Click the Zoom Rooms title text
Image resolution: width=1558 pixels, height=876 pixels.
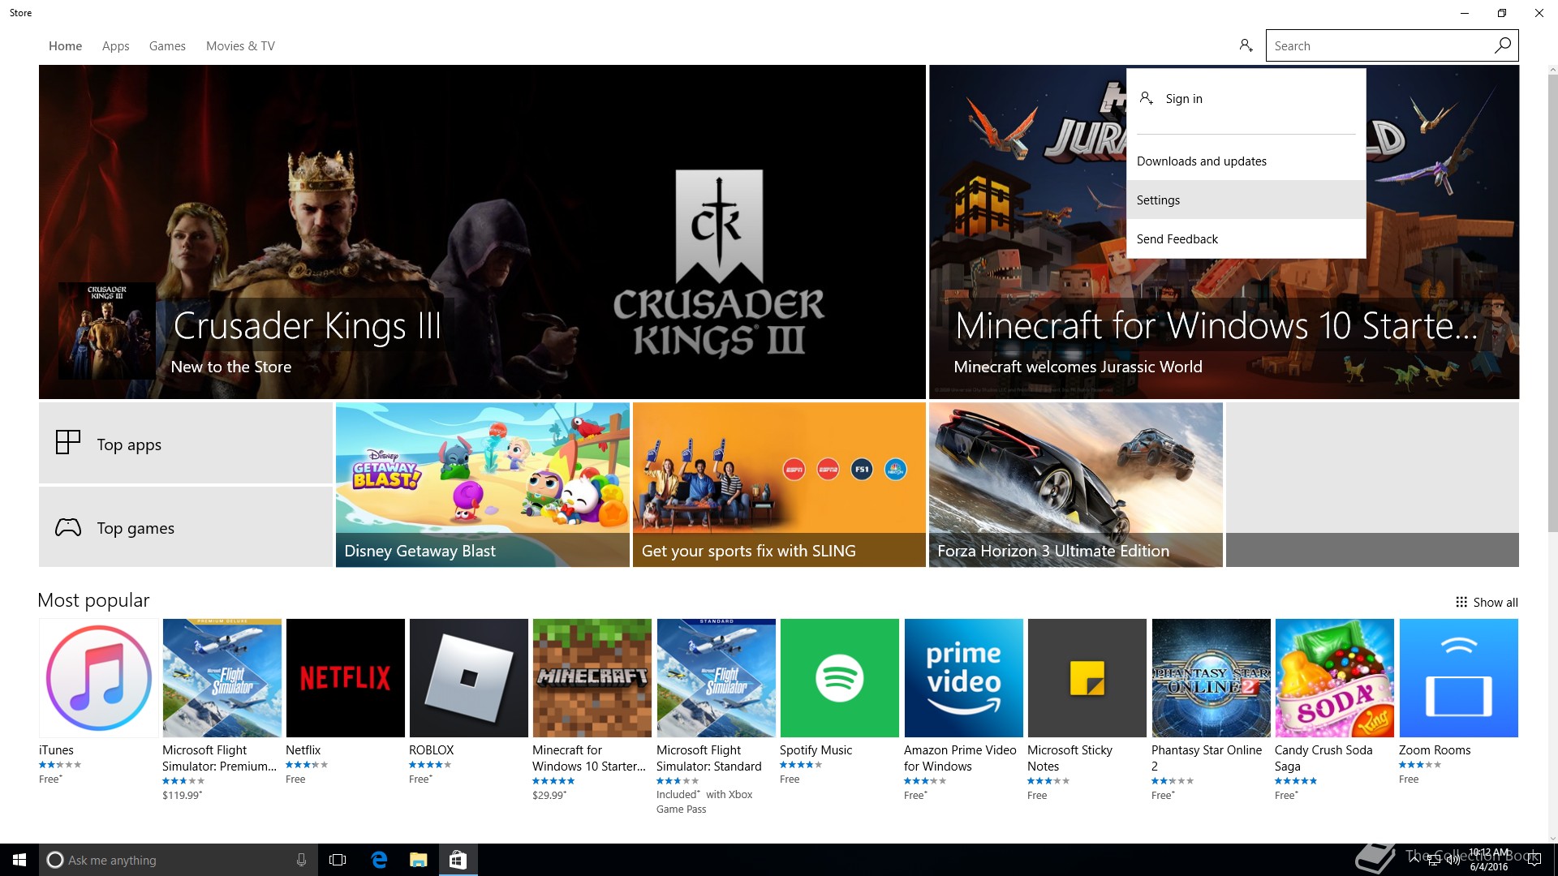tap(1434, 750)
